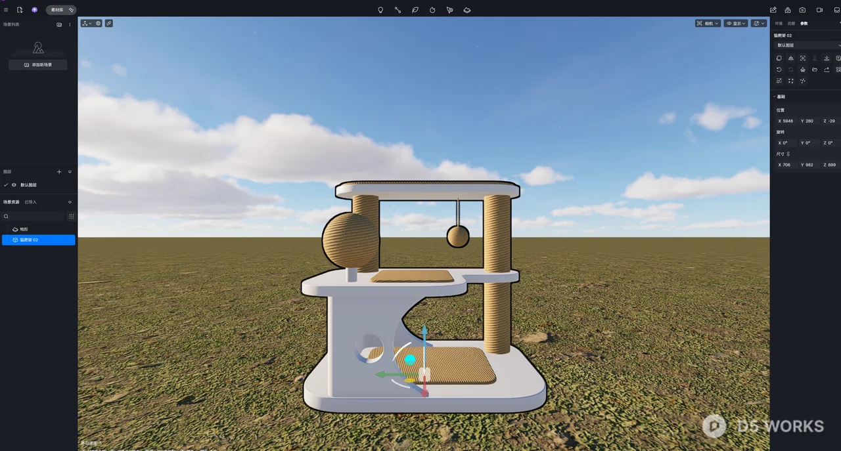Screen dimensions: 841x451
Task: Open the 显示 display dropdown
Action: pyautogui.click(x=737, y=23)
